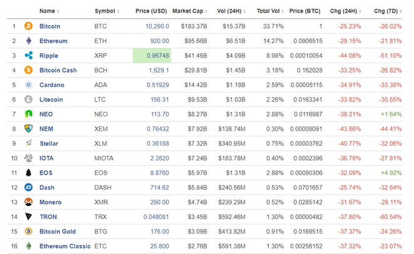This screenshot has width=414, height=254.
Task: Click the NEO green logo icon
Action: click(x=29, y=114)
